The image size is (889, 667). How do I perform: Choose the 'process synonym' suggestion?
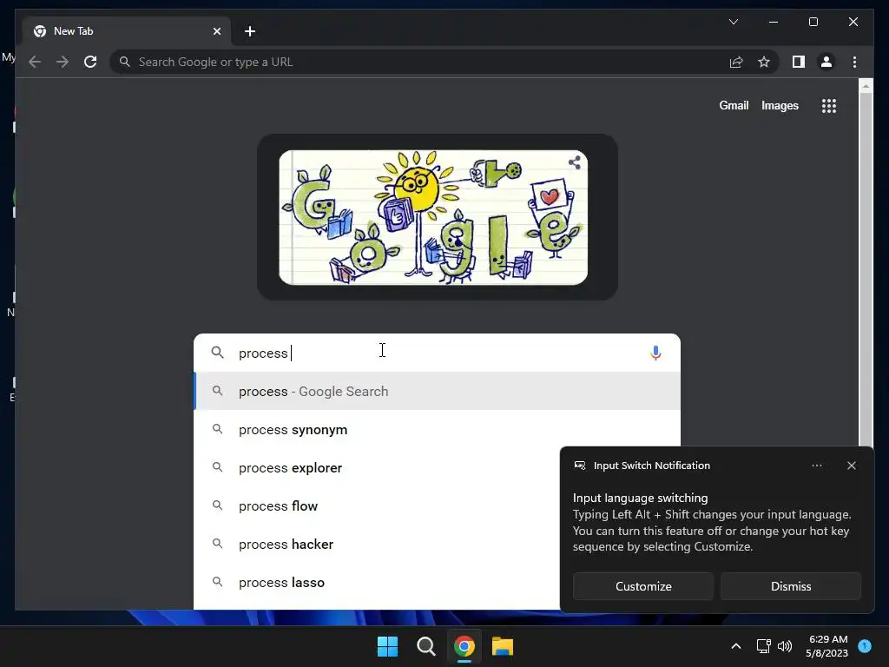tap(438, 429)
